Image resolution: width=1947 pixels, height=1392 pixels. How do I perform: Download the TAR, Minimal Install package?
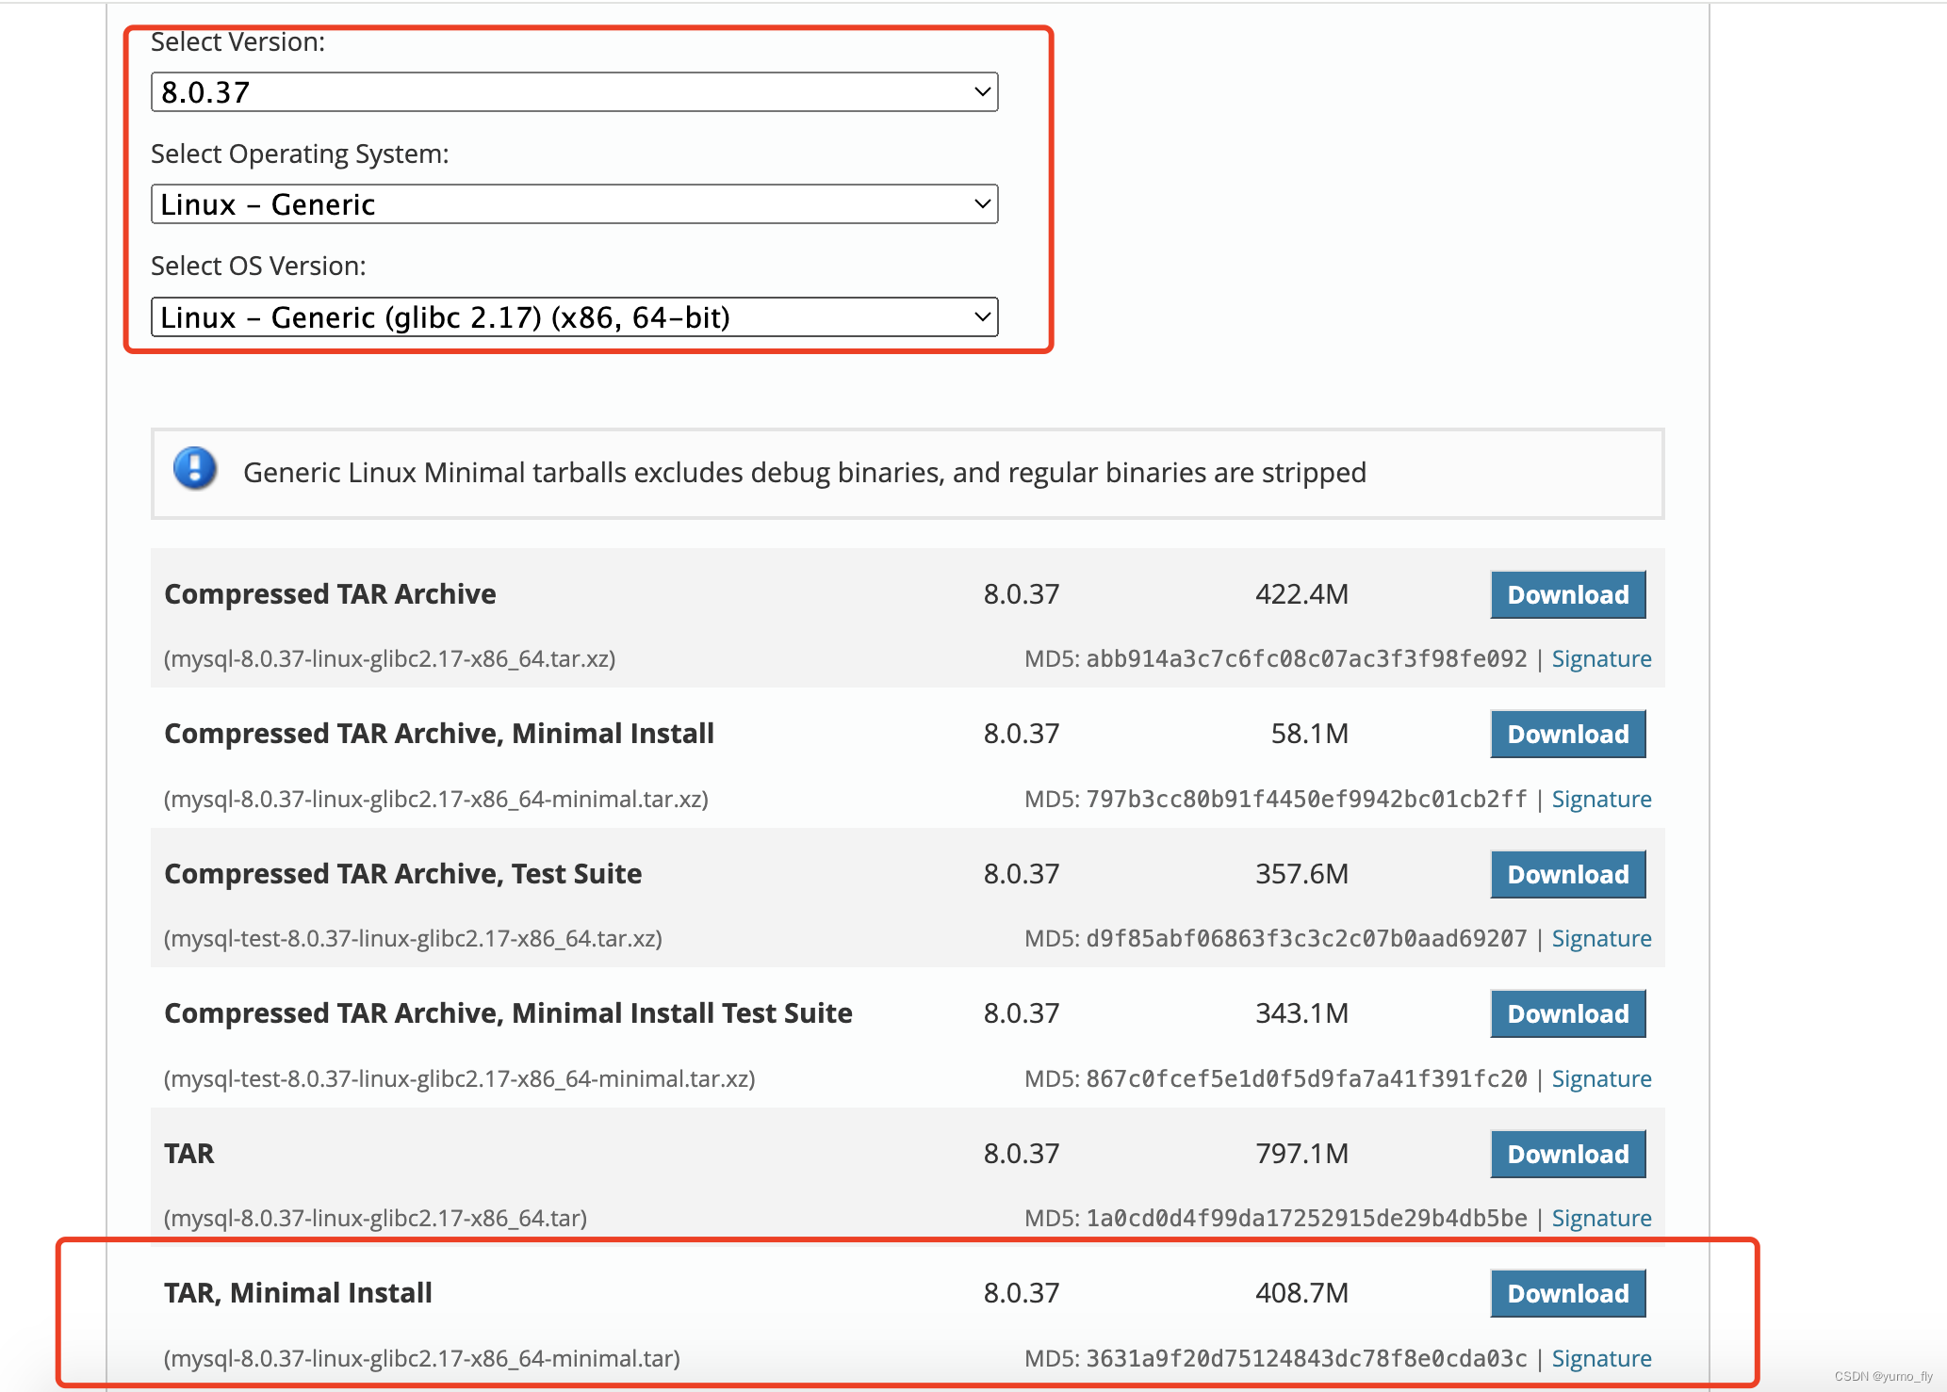[x=1568, y=1293]
